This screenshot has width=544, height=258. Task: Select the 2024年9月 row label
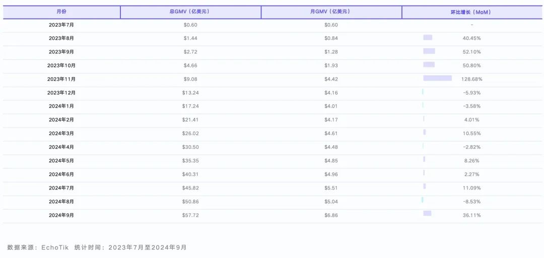point(61,215)
